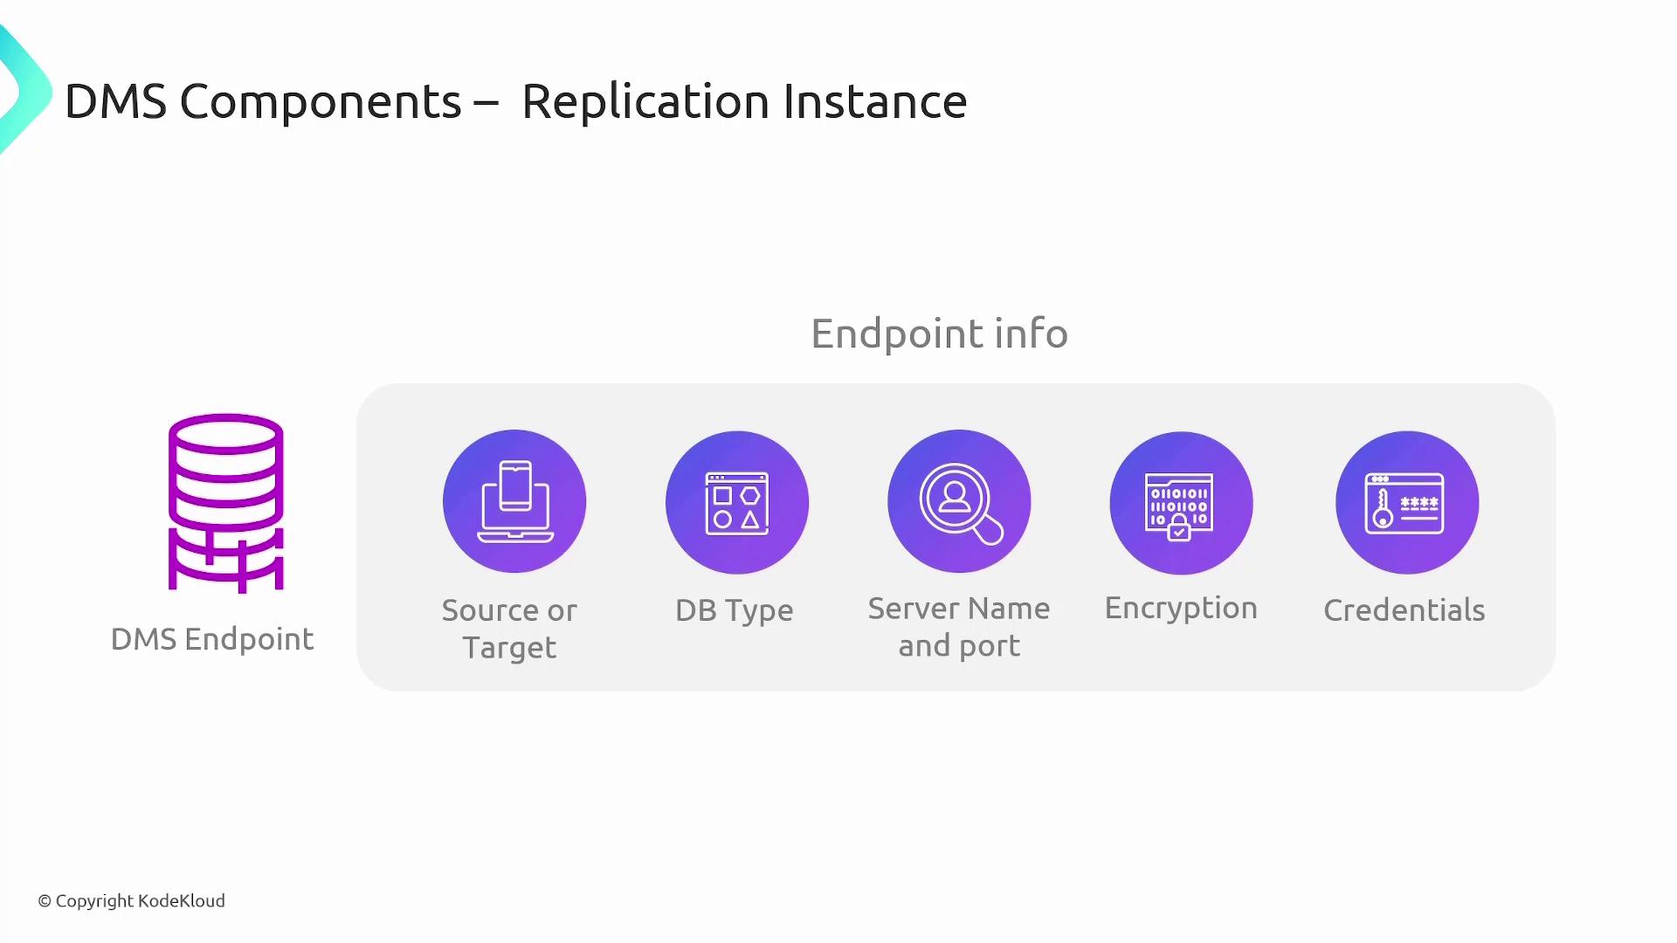The height and width of the screenshot is (943, 1677).
Task: Click the word "KodeKloud" in the footer
Action: [x=182, y=901]
